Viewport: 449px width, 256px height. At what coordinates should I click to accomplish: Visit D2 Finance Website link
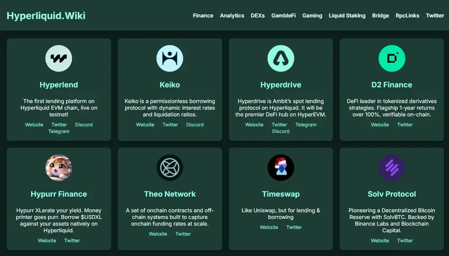pos(380,125)
